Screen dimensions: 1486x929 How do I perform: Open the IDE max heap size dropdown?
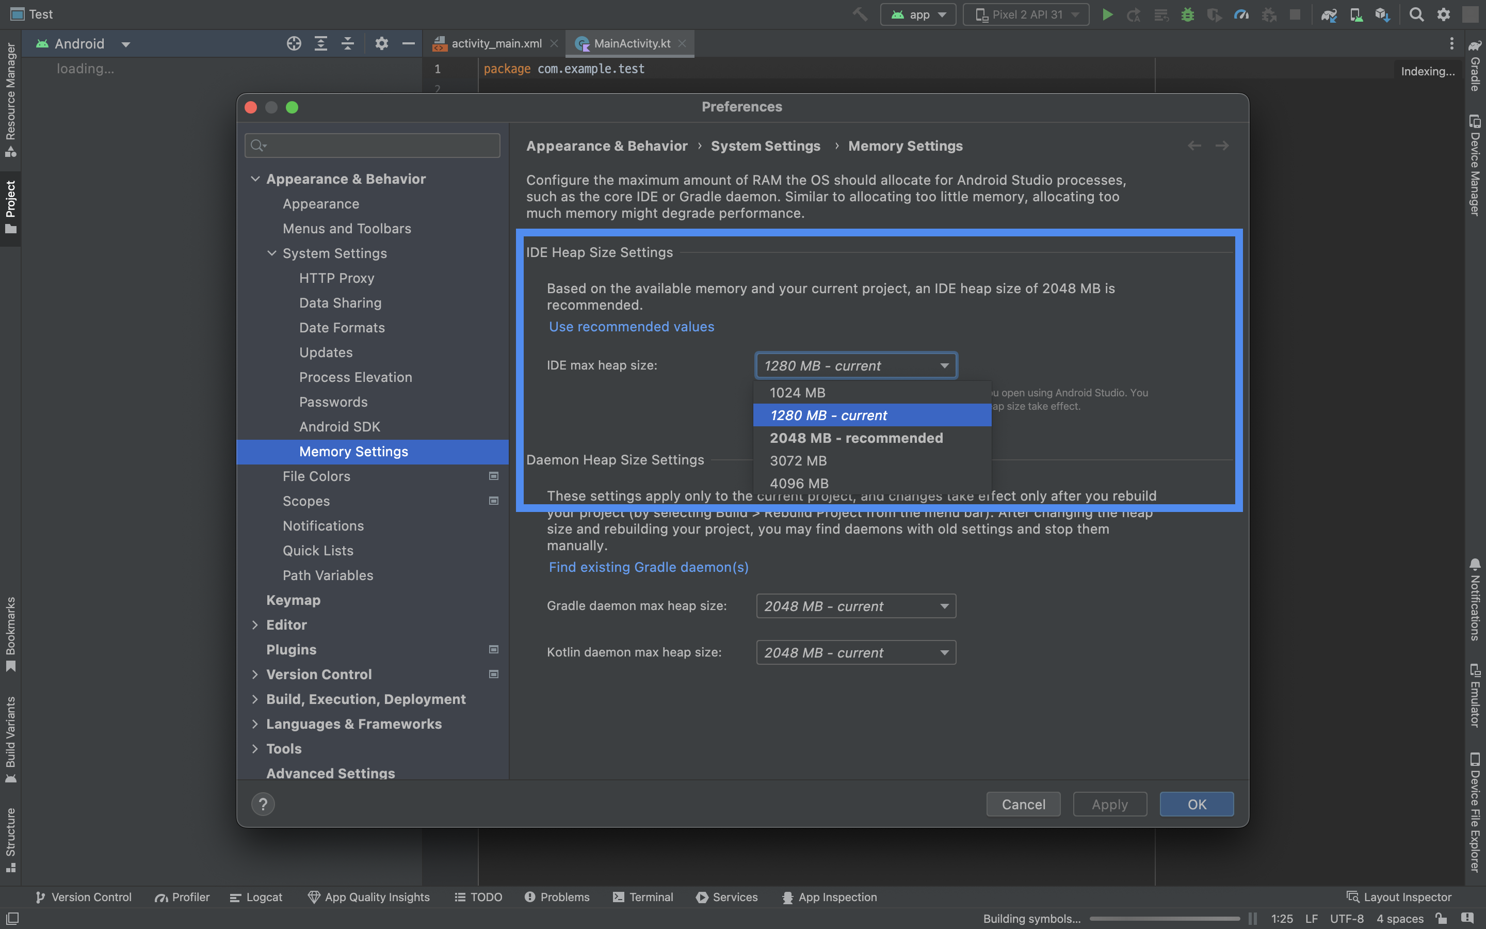tap(856, 365)
